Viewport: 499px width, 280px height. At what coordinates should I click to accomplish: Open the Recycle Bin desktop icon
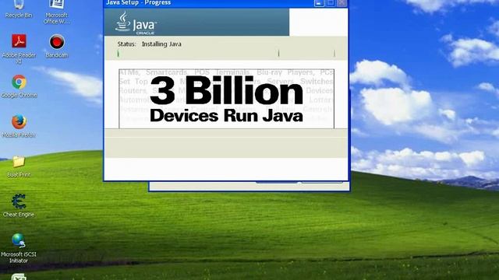pyautogui.click(x=19, y=9)
